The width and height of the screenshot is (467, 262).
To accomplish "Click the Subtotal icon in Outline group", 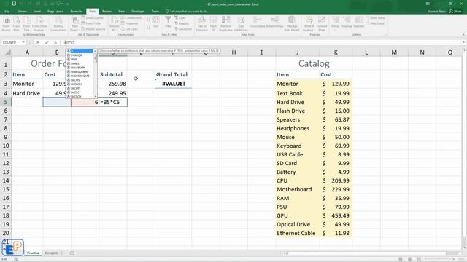I will [x=358, y=23].
